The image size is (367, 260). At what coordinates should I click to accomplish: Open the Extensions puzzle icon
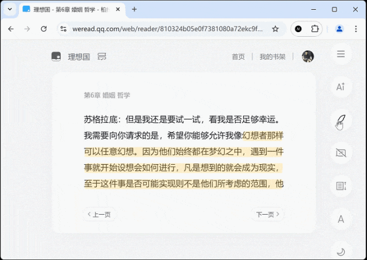315,29
